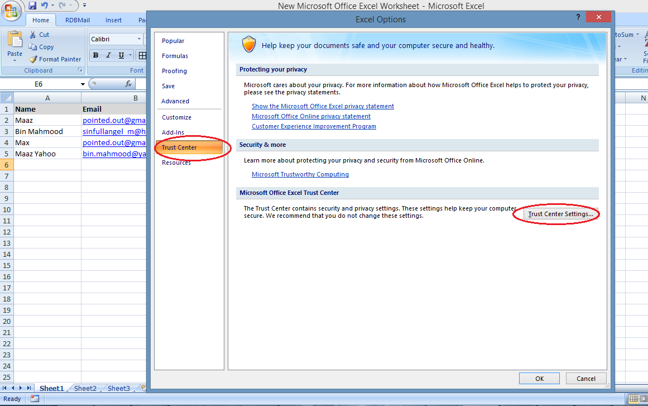Select Resources in Excel Options sidebar

pos(189,163)
